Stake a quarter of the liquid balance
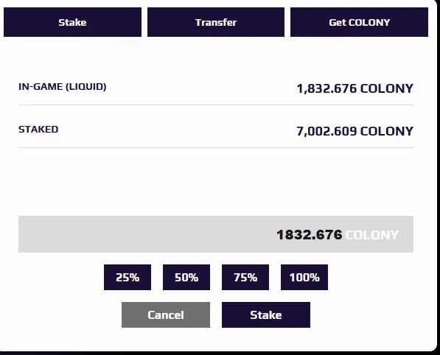Screen dimensions: 440x355 pos(128,278)
